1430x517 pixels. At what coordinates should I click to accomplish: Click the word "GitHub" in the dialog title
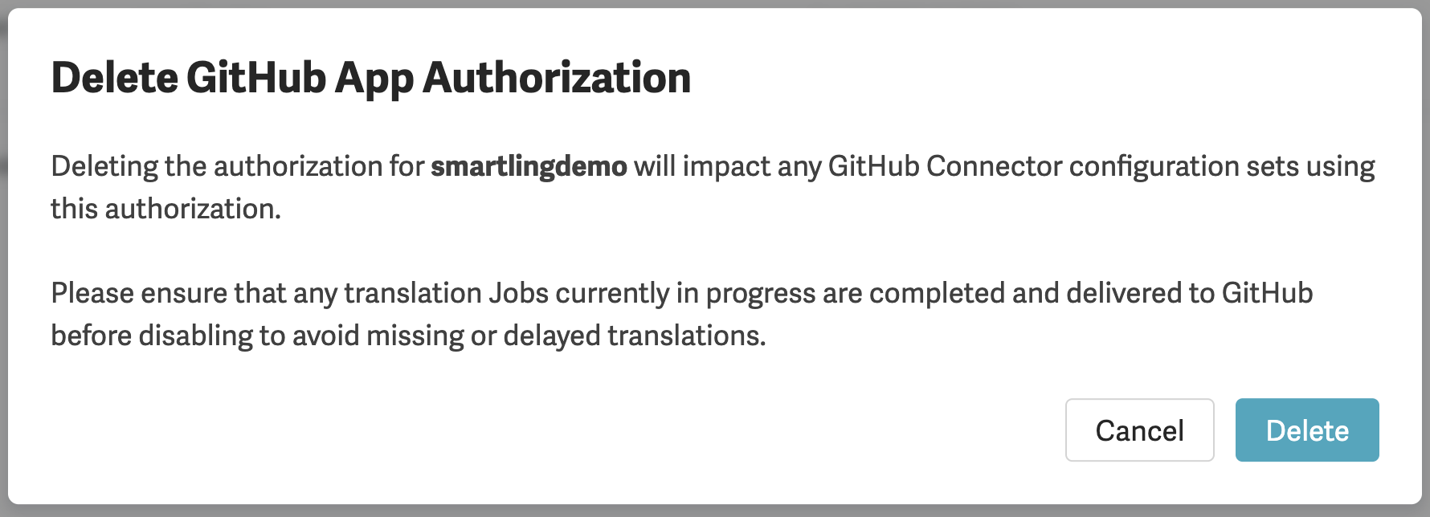pyautogui.click(x=256, y=78)
